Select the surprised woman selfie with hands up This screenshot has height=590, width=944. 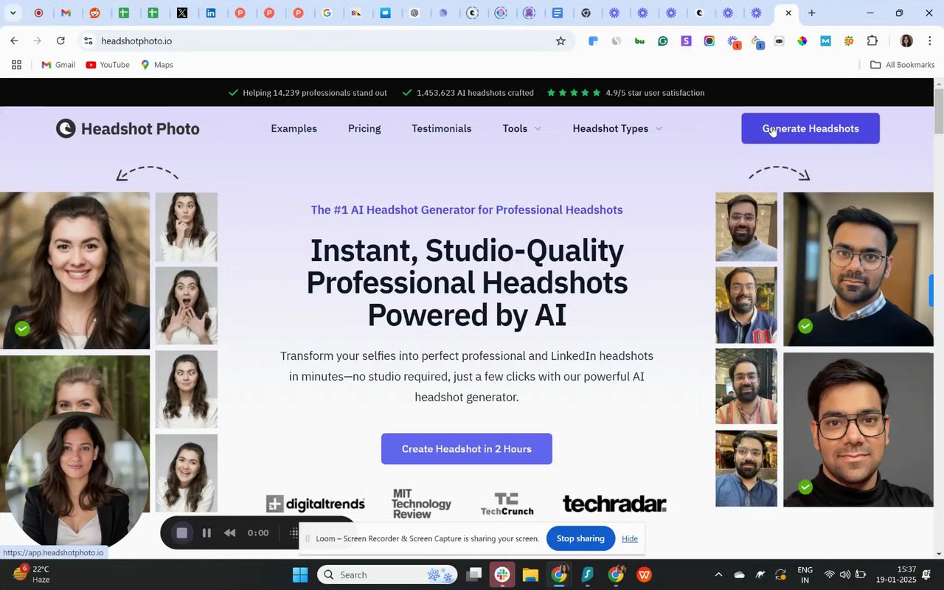187,306
